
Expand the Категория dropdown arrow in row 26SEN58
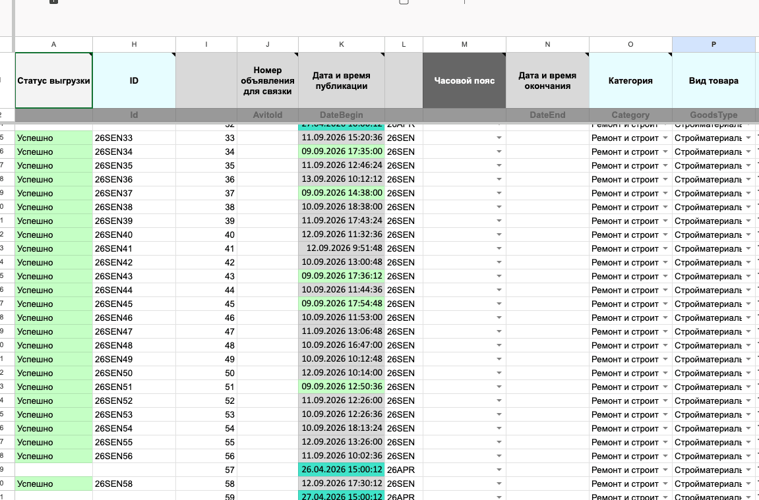click(665, 484)
